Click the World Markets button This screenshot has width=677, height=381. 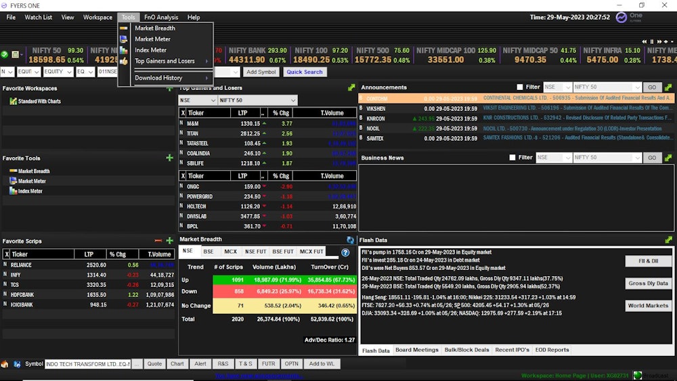(x=648, y=305)
